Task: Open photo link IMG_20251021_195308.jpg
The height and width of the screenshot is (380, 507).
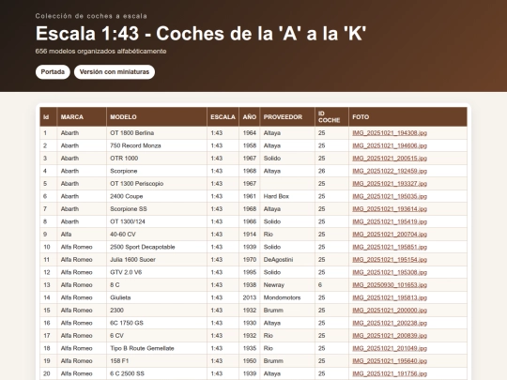Action: 390,272
